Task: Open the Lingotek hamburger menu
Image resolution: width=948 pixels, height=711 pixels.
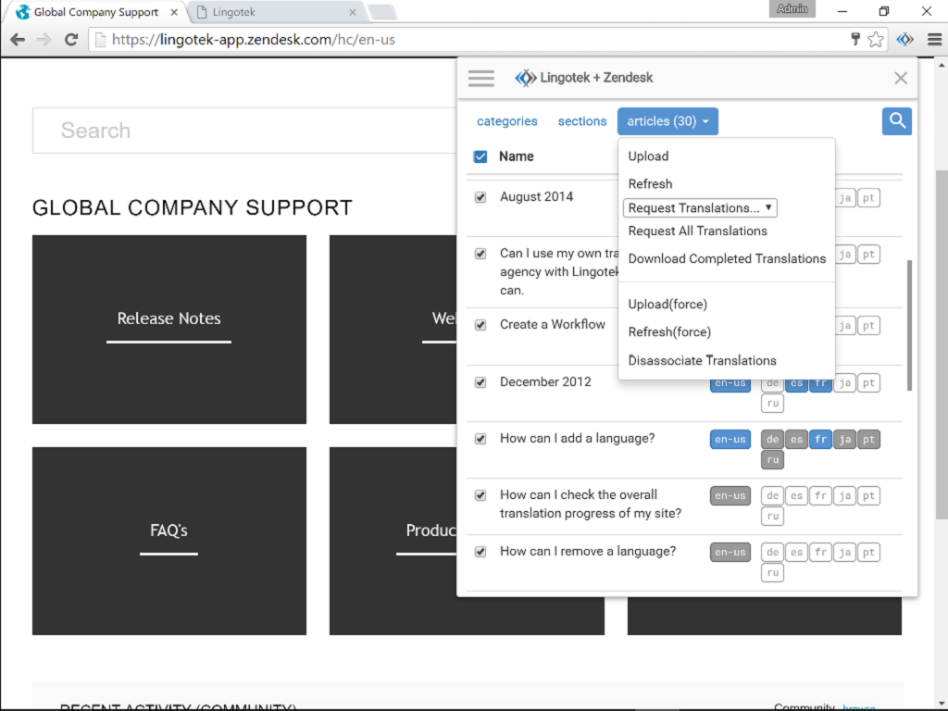Action: 481,79
